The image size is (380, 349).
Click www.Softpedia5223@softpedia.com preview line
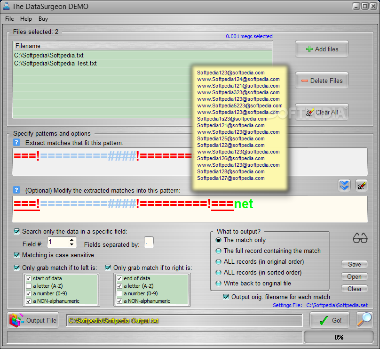coord(240,106)
